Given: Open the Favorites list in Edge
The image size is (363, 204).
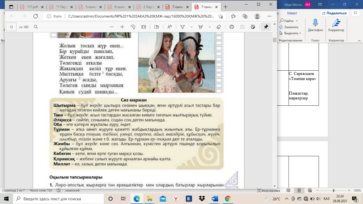Looking at the screenshot, I should click(x=233, y=16).
